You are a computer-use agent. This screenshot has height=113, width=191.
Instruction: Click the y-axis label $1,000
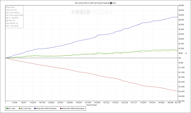tap(181, 49)
